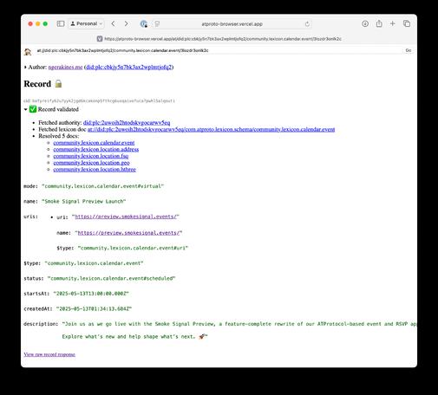
Task: Follow the name preview.smokesignal.events link
Action: [x=128, y=233]
